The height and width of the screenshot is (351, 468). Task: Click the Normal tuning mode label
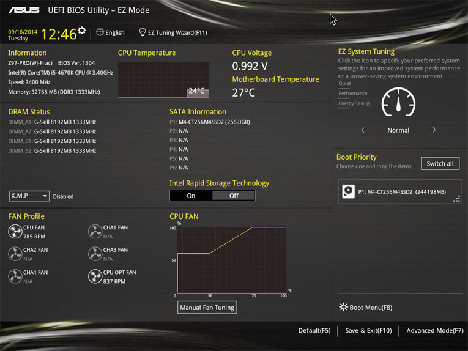(398, 130)
